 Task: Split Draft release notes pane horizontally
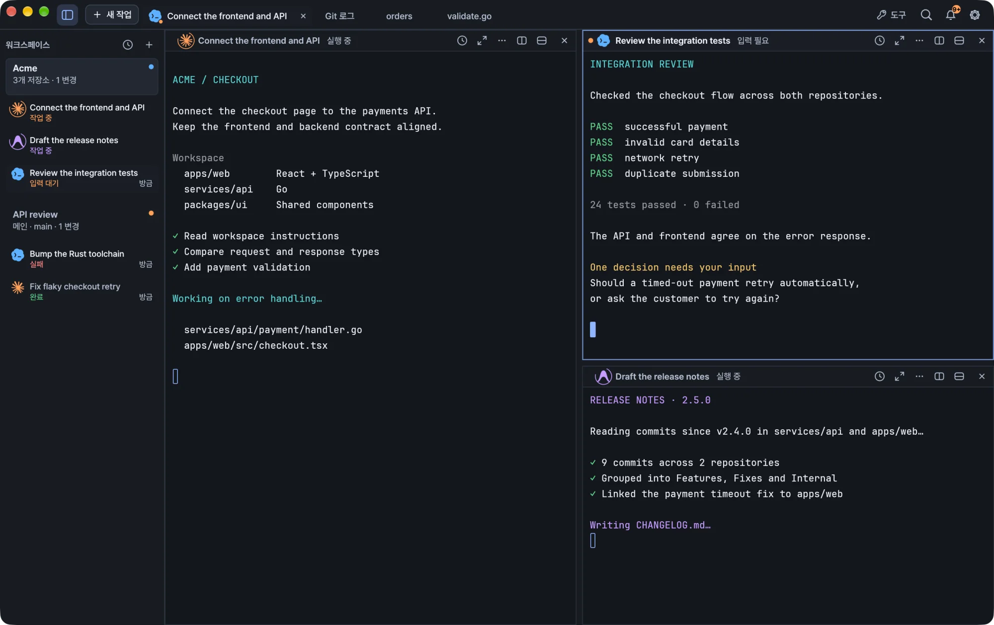(959, 377)
